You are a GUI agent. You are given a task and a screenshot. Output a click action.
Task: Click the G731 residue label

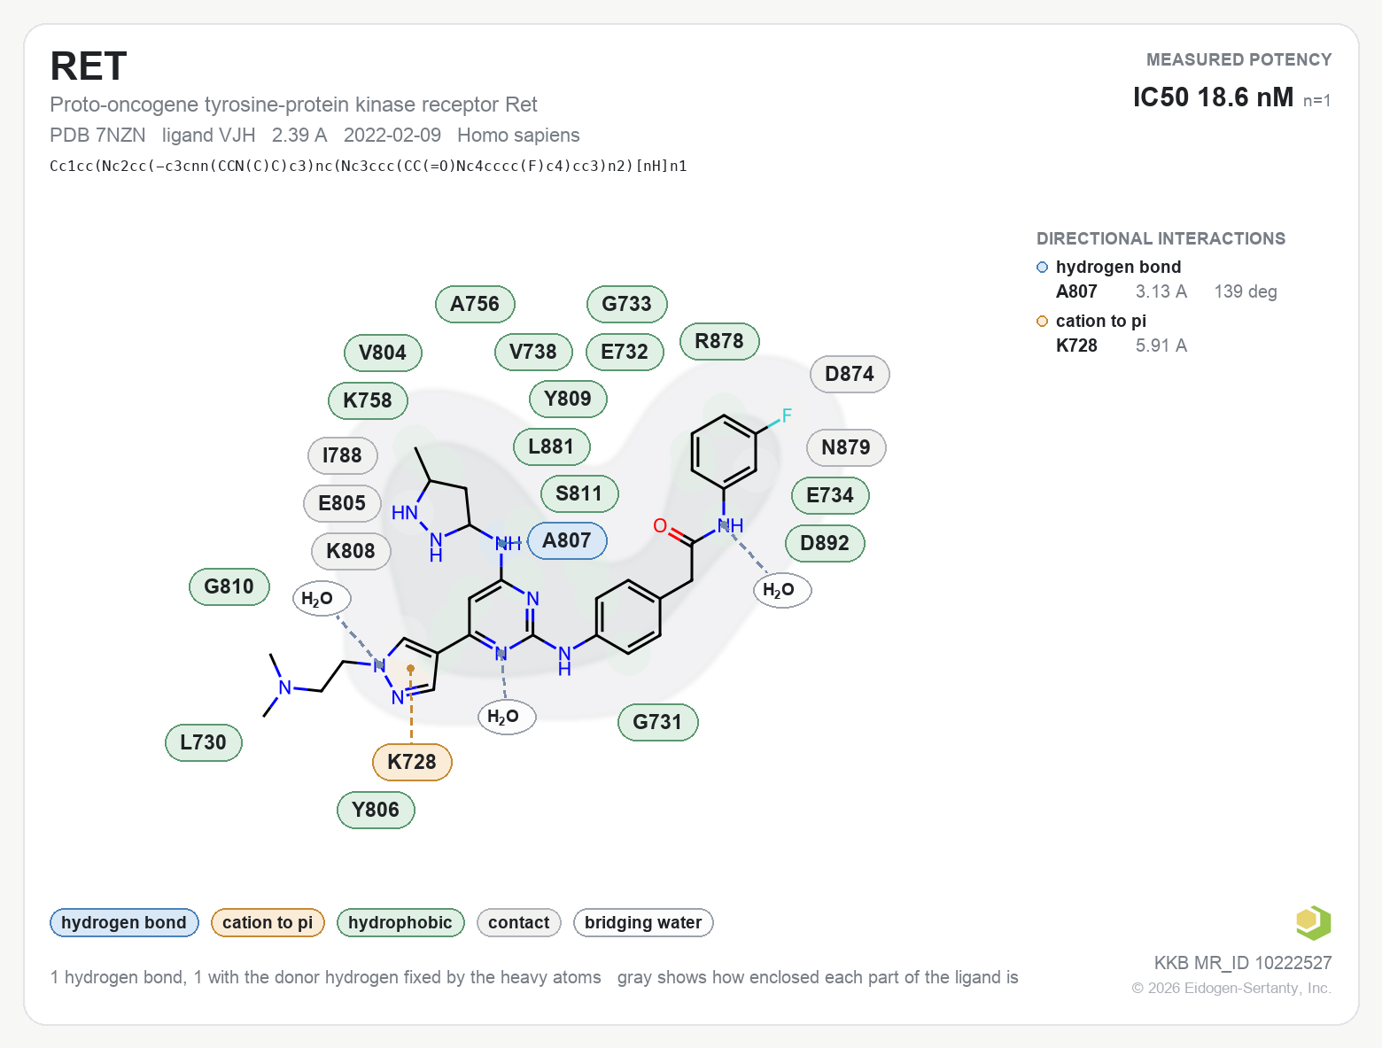657,722
